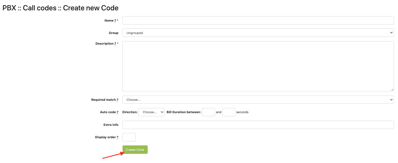Click the Extra info field label
398x163 pixels.
click(111, 125)
